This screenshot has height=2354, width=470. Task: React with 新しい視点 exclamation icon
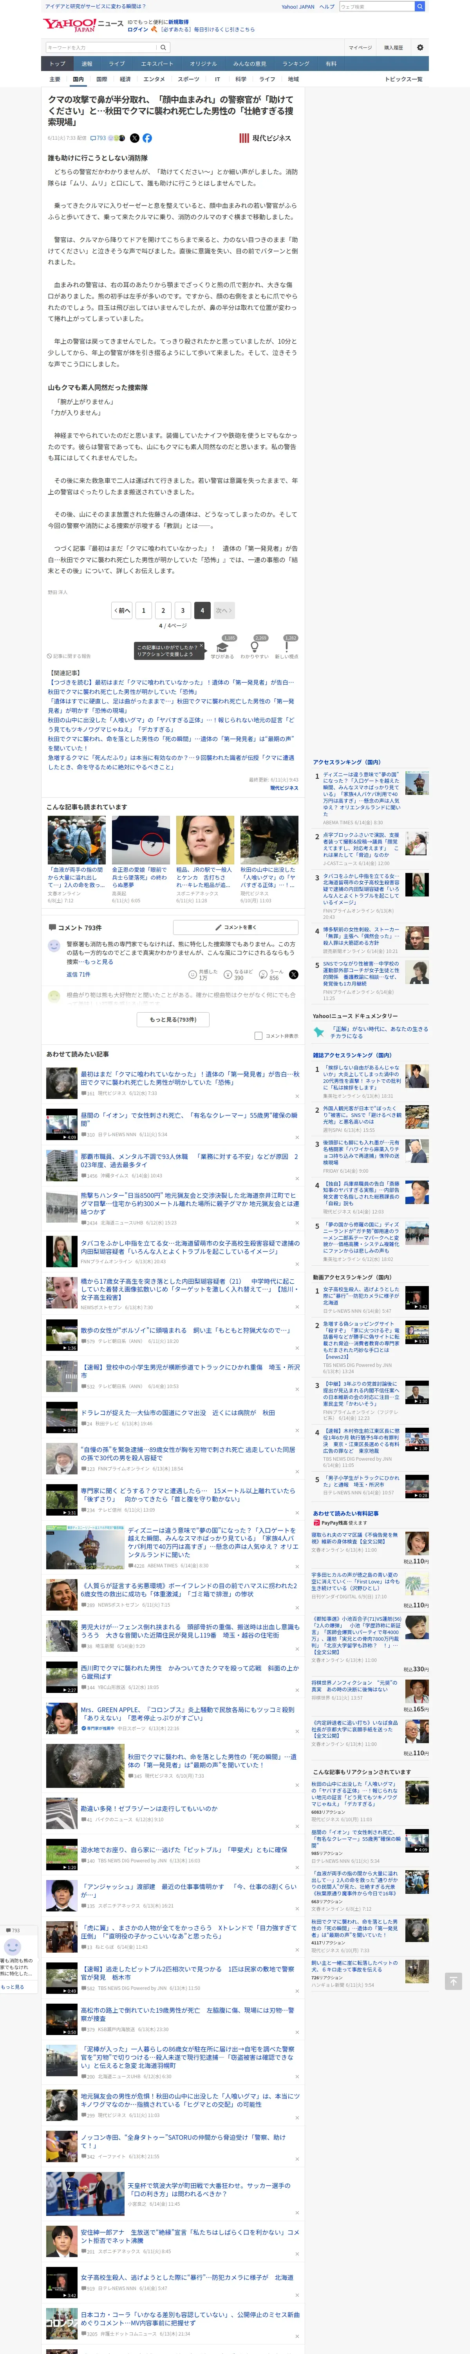coord(287,647)
